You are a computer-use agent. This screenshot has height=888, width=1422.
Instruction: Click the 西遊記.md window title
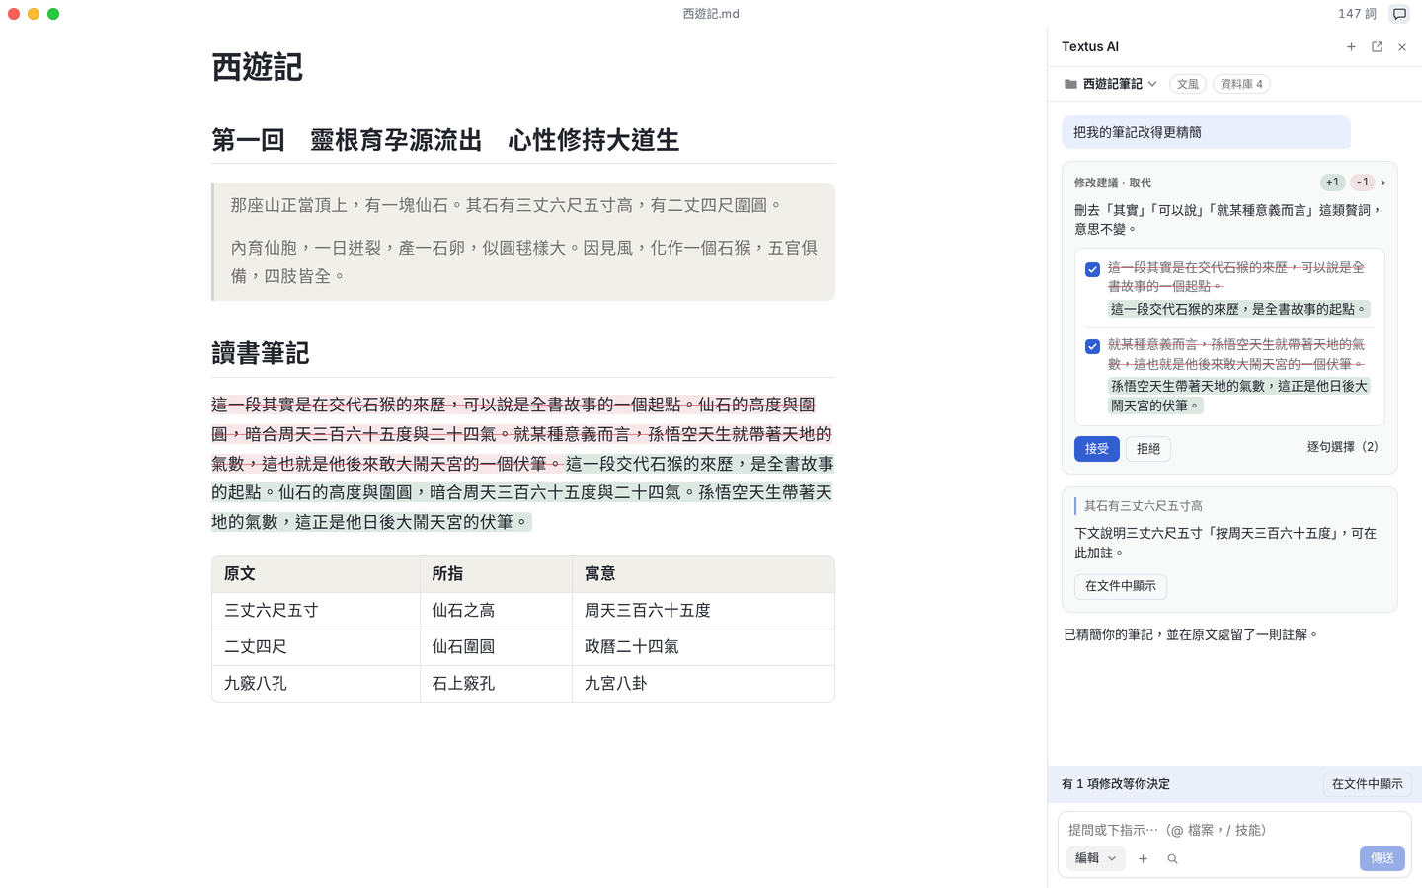(x=711, y=14)
